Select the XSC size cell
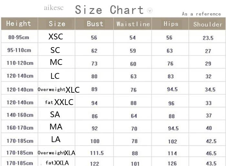Image resolution: width=226 pixels, height=166 pixels. (x=56, y=36)
